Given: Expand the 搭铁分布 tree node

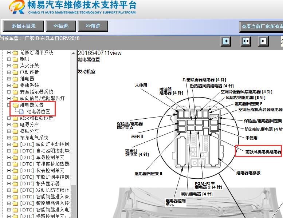Looking at the screenshot, I should click(x=9, y=131).
